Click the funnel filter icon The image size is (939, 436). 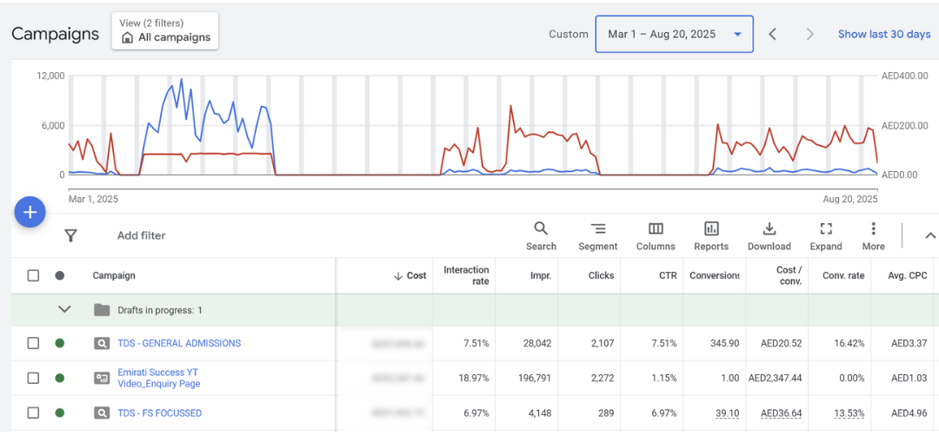[71, 235]
